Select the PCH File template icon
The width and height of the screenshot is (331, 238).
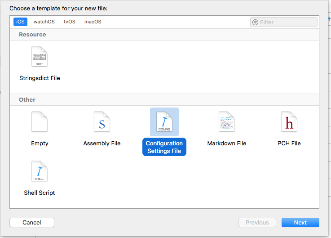(x=289, y=122)
